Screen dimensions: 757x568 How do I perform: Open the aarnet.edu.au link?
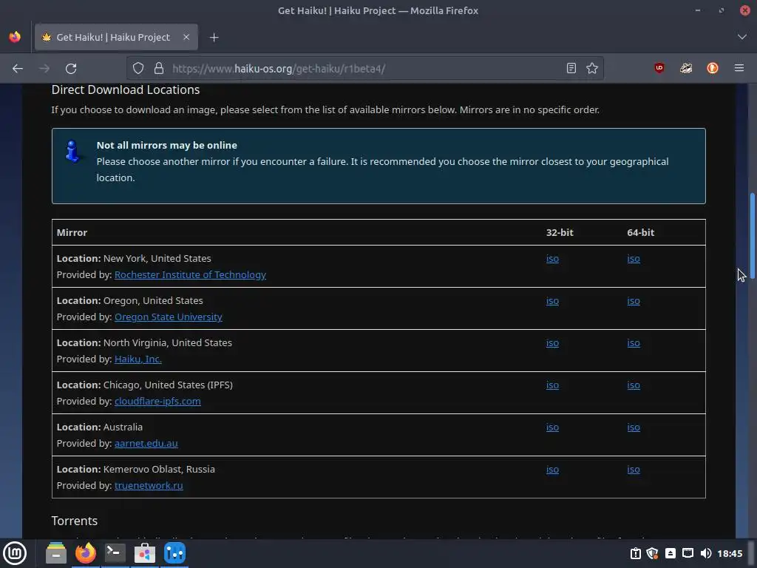(x=146, y=444)
